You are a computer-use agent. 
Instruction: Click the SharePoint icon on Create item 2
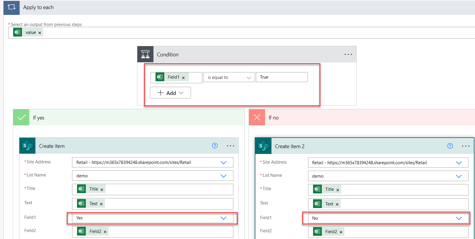tap(263, 146)
